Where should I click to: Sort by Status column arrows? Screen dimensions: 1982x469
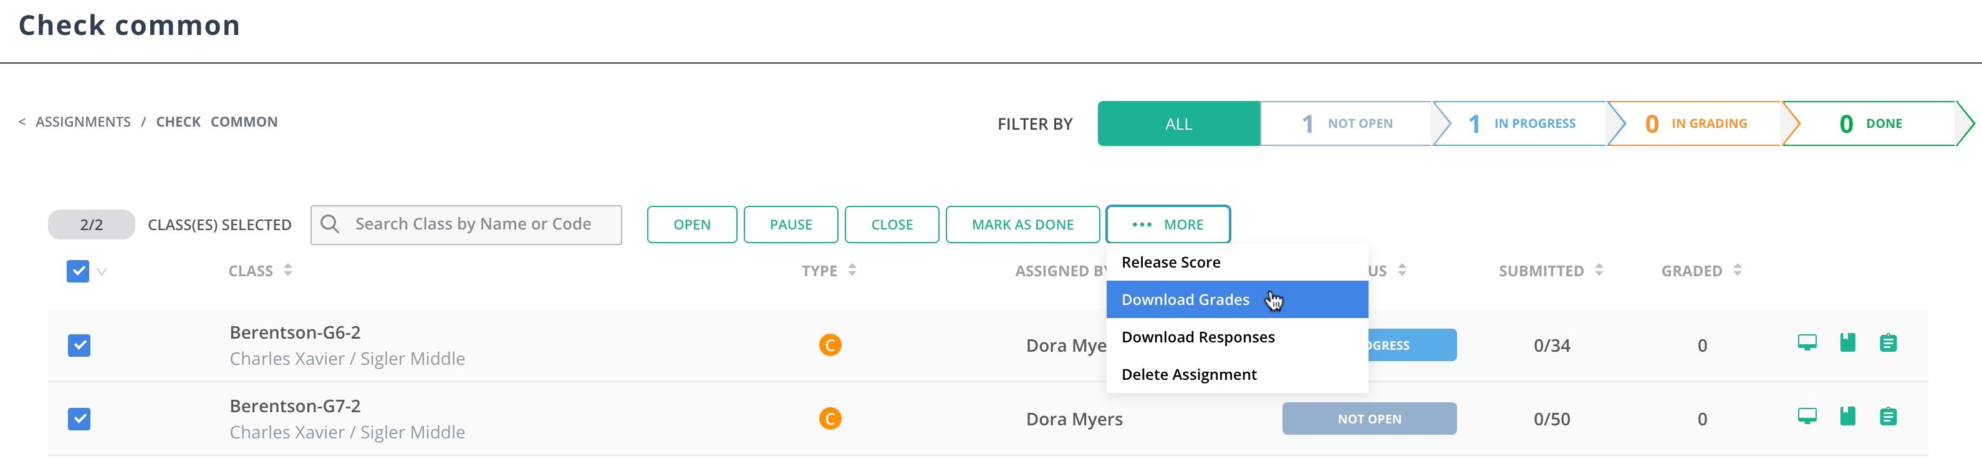tap(1402, 270)
